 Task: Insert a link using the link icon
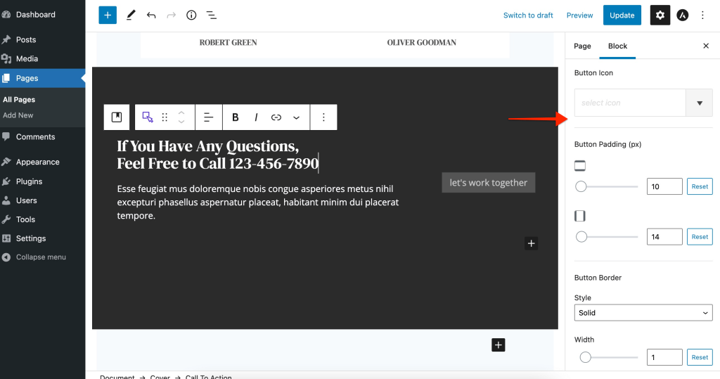coord(276,117)
